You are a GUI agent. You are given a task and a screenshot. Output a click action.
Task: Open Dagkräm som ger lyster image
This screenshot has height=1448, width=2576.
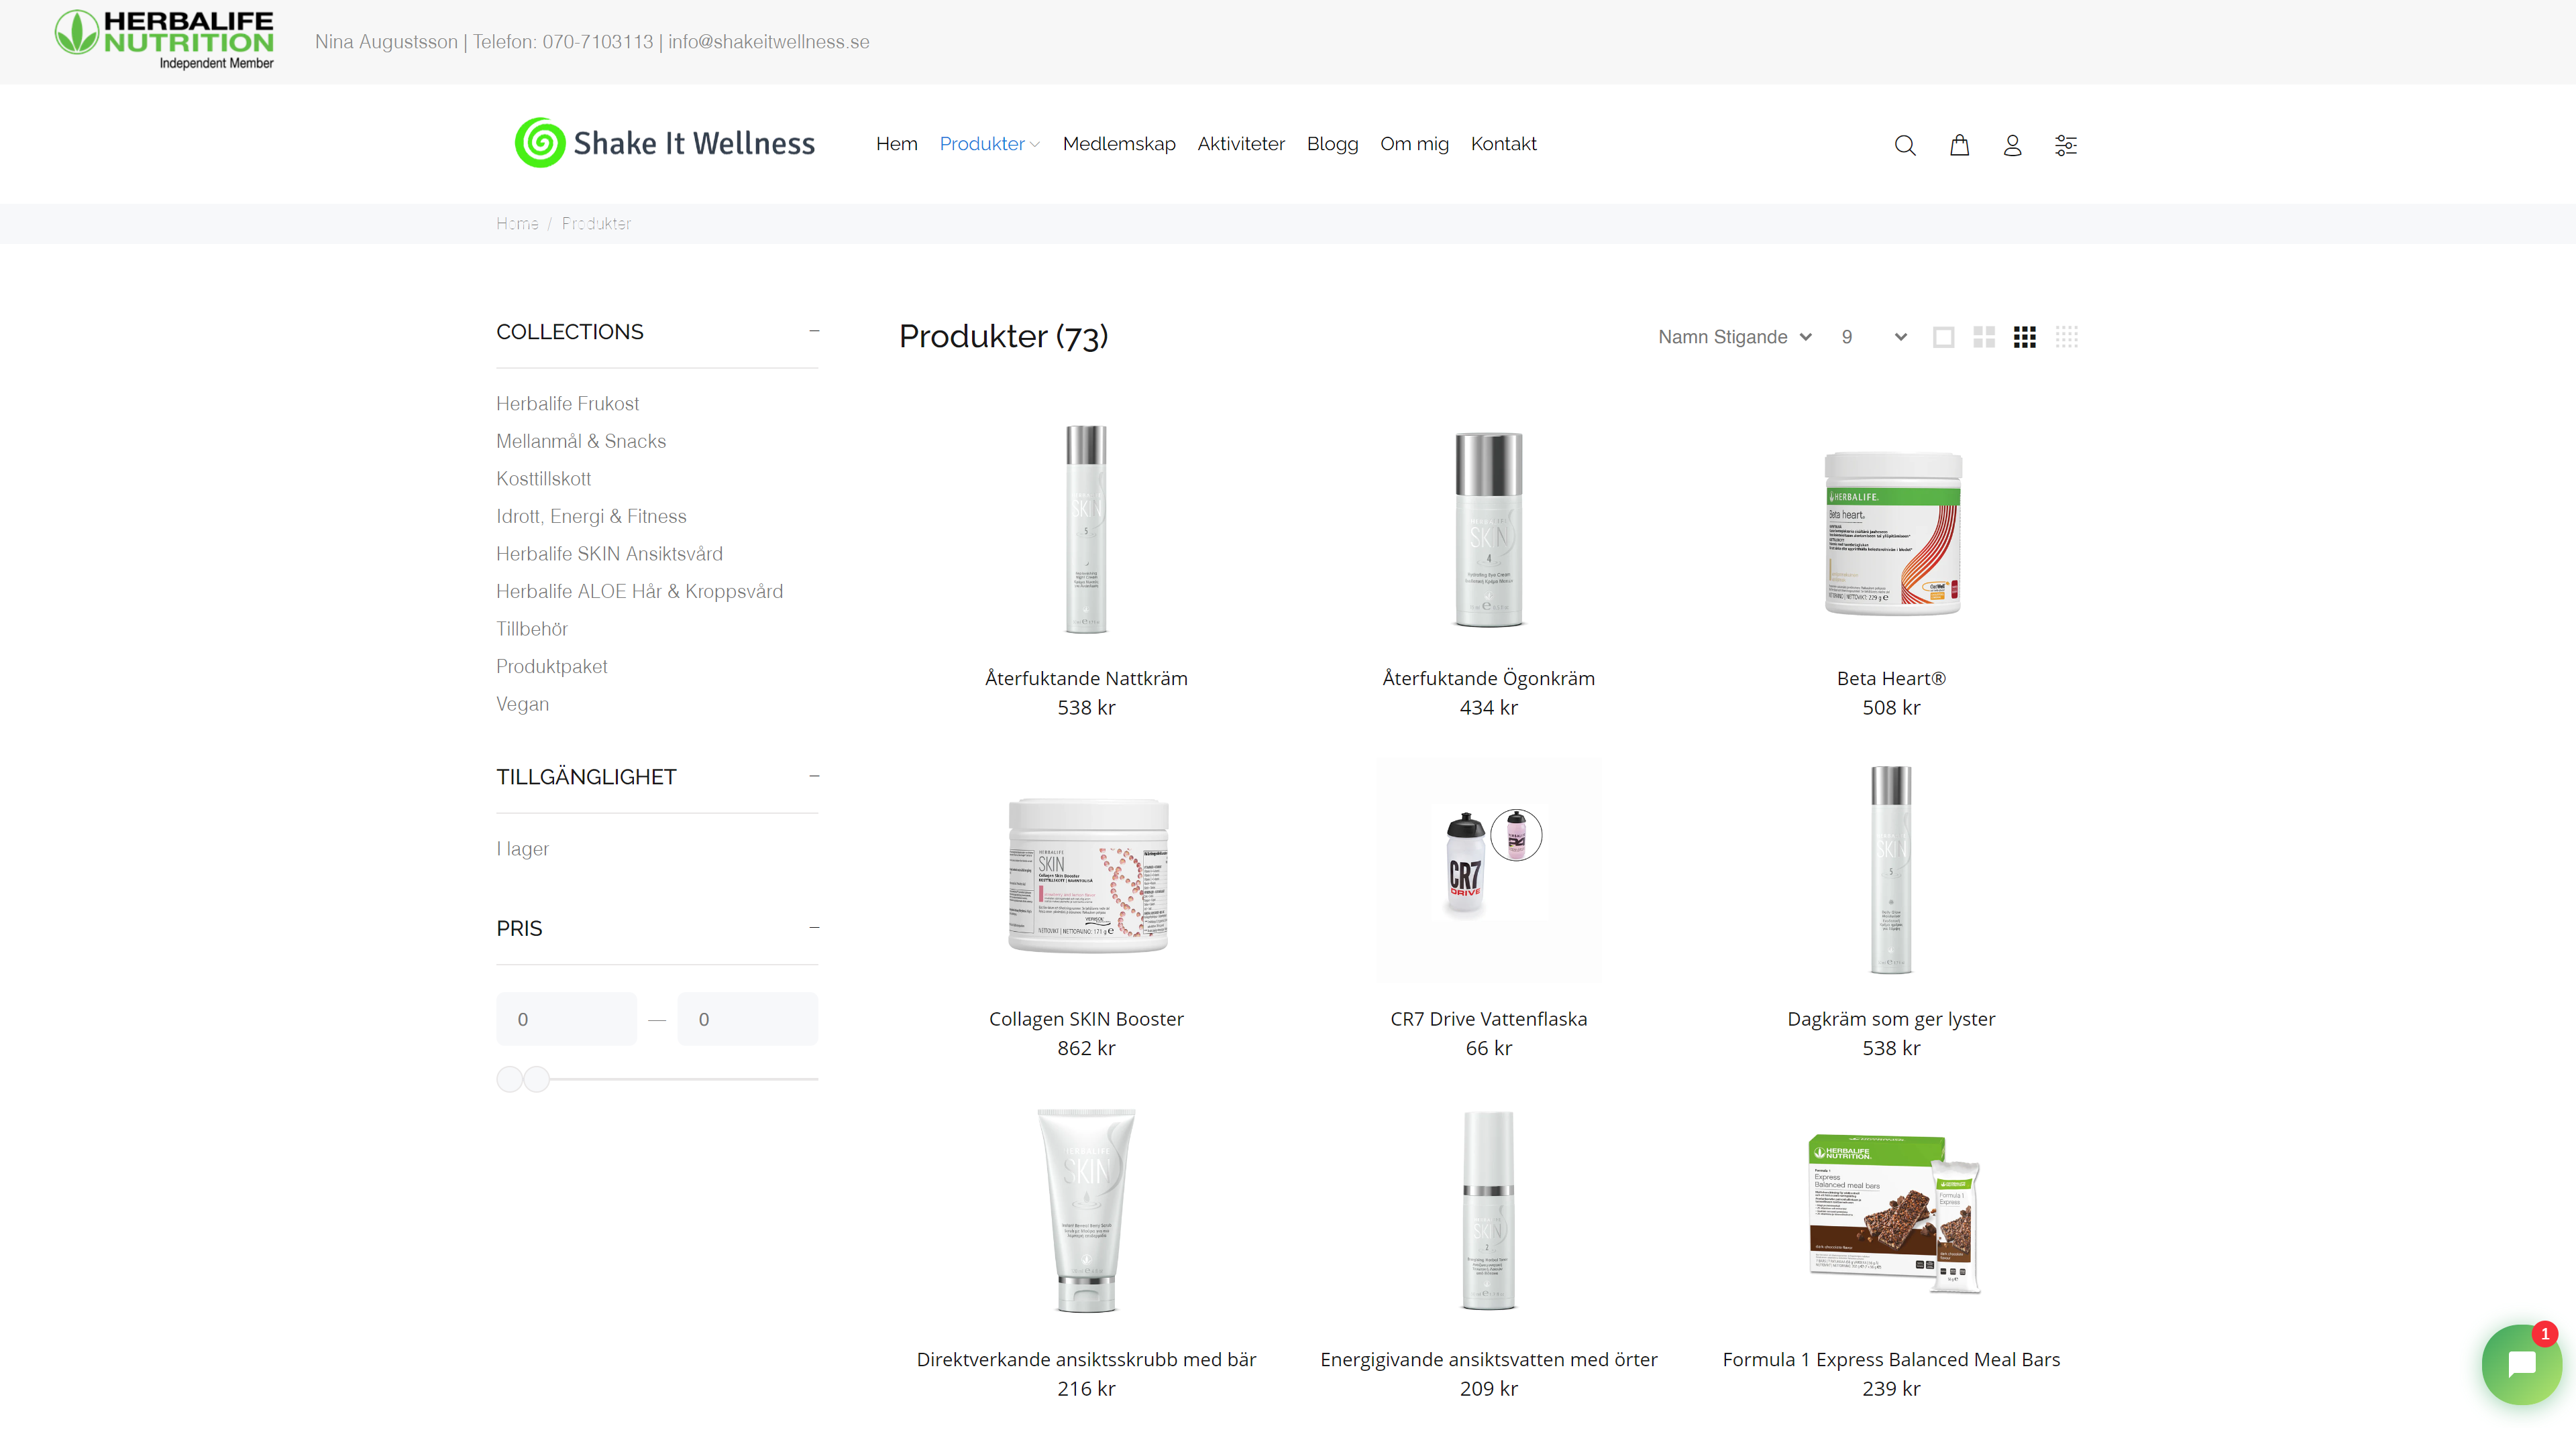[x=1890, y=869]
